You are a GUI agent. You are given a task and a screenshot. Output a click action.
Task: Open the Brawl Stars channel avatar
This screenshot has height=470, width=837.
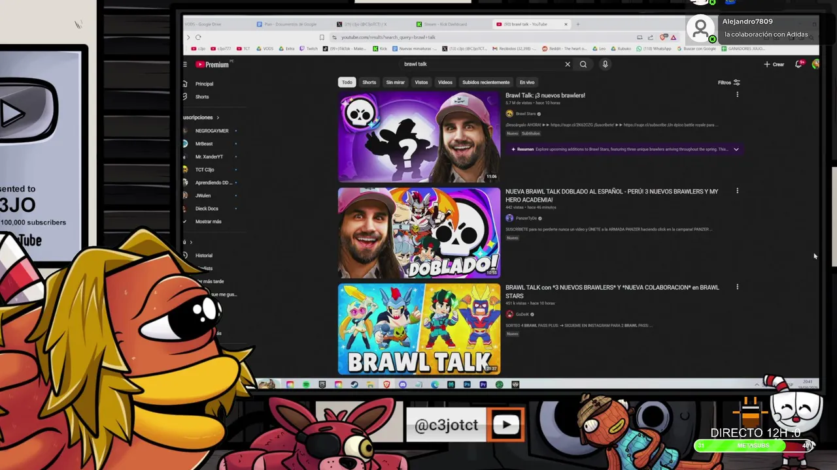[x=509, y=114]
